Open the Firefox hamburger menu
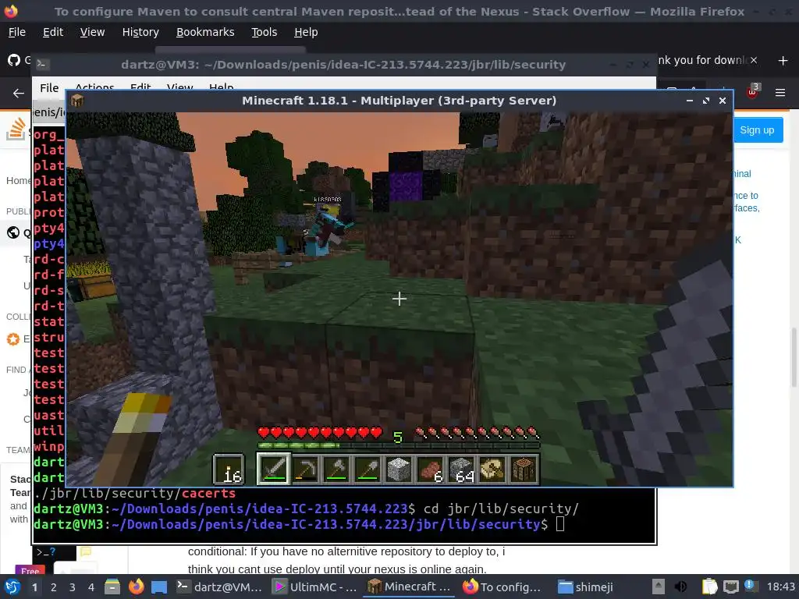799x599 pixels. (x=780, y=93)
